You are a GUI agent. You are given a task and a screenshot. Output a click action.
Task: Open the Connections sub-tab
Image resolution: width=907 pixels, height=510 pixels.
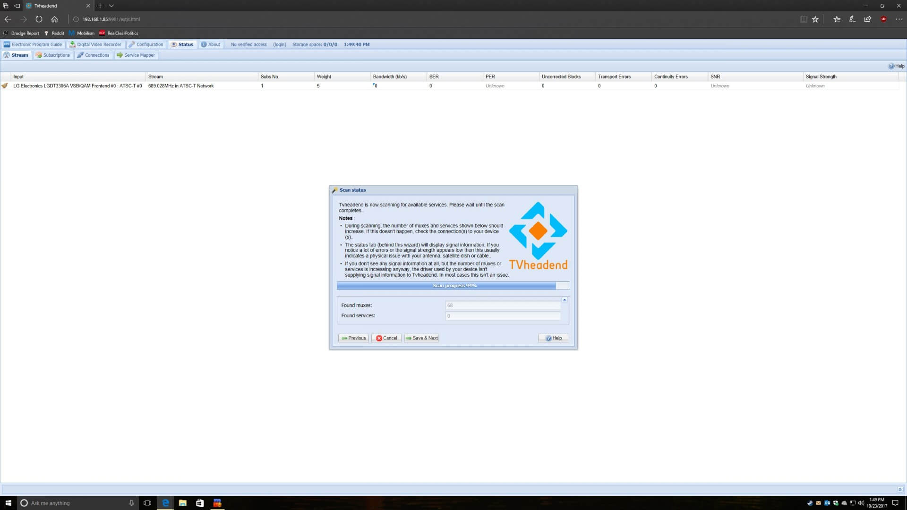(x=94, y=55)
